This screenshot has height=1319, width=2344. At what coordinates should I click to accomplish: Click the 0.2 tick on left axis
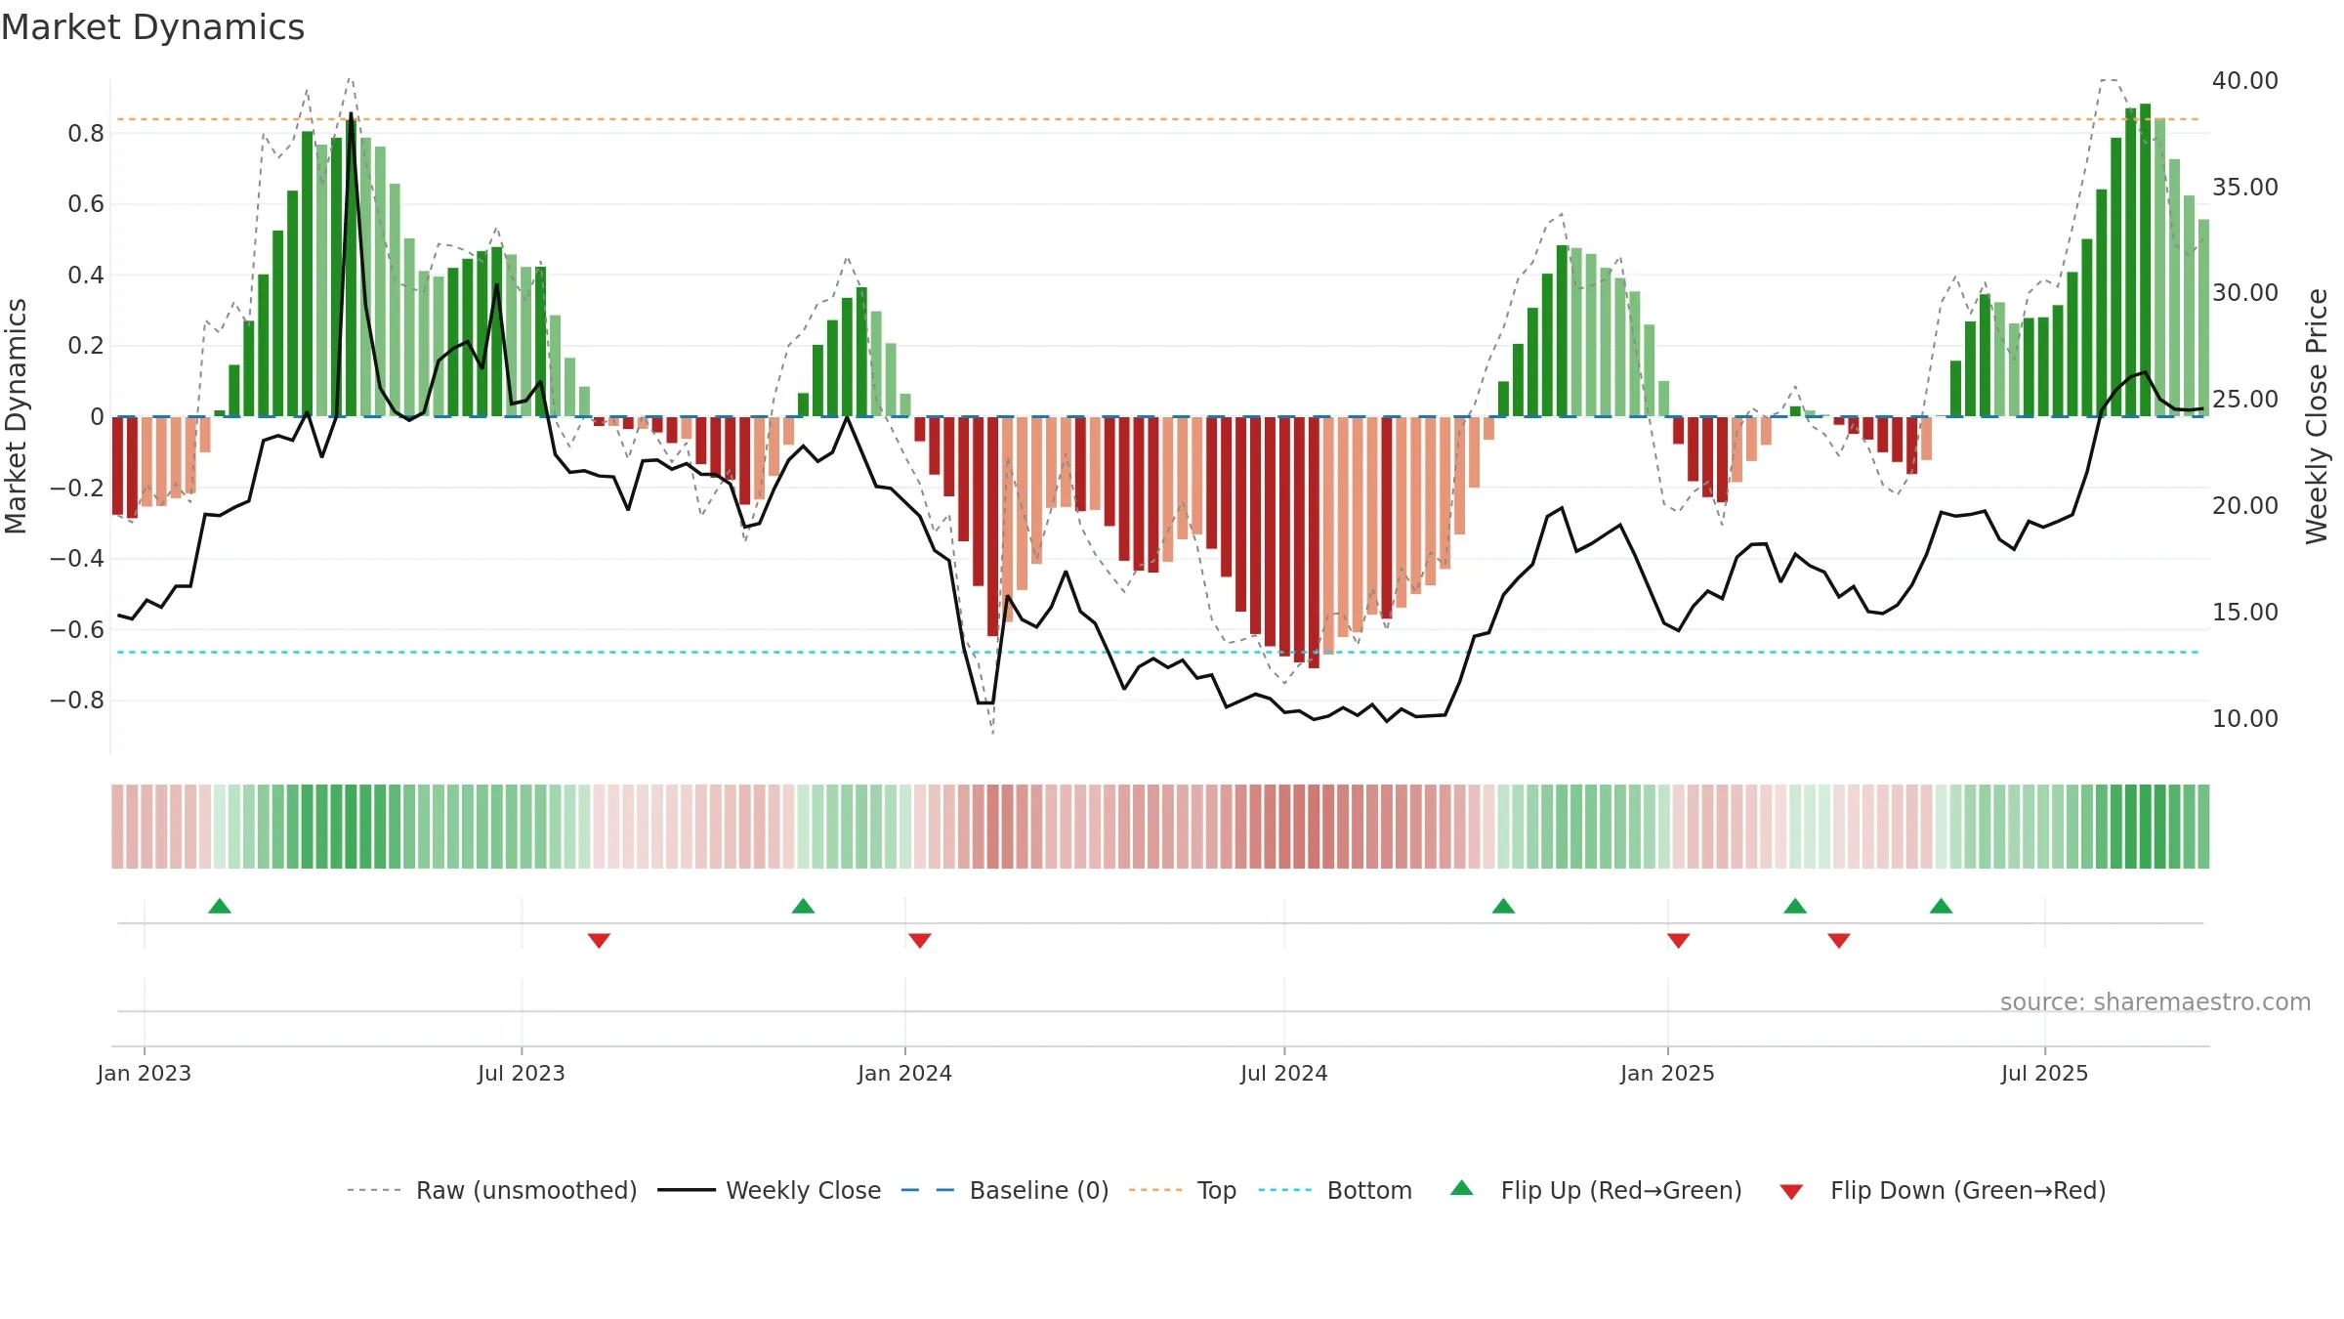tap(86, 346)
